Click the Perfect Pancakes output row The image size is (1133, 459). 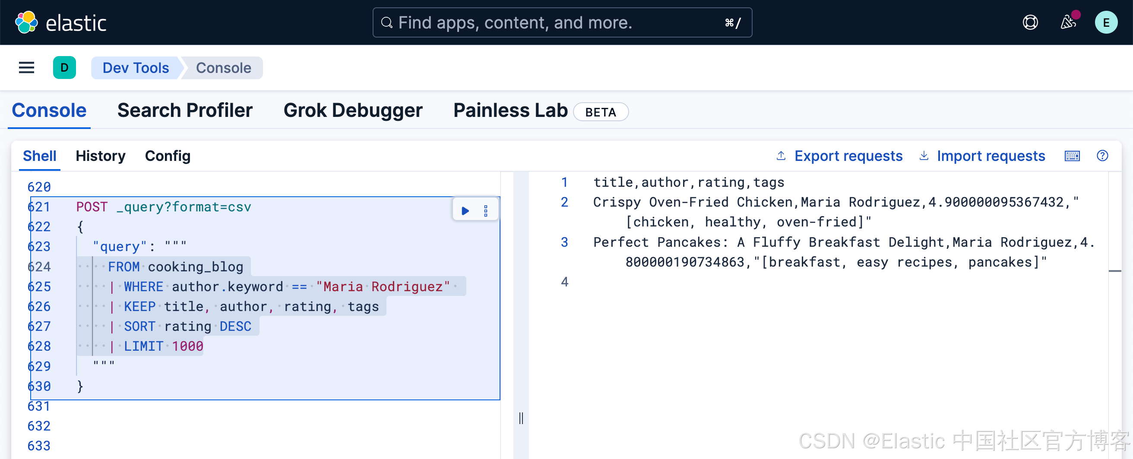pos(844,252)
